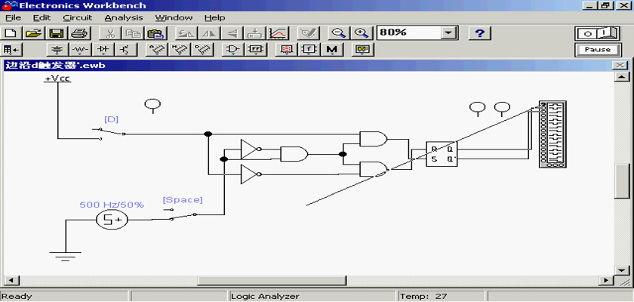Screen dimensions: 634x302
Task: Open the Window menu
Action: [174, 18]
